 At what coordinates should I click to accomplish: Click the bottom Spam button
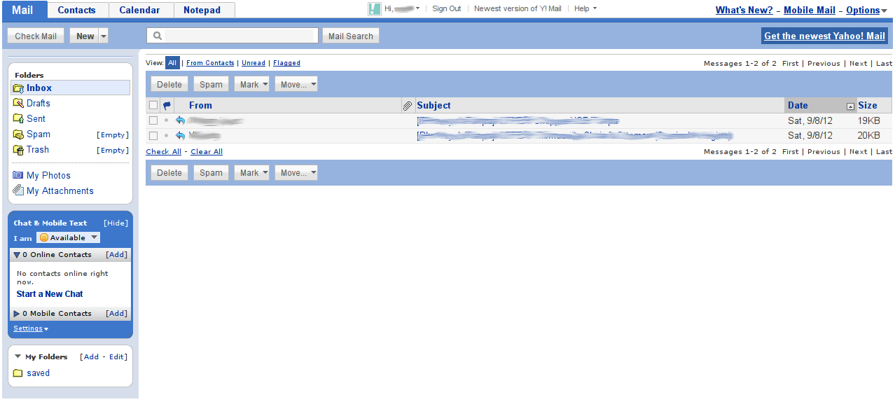click(211, 173)
